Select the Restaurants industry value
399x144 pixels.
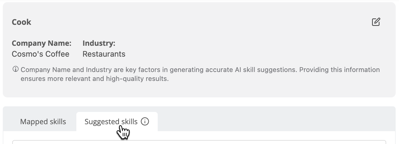tap(104, 54)
